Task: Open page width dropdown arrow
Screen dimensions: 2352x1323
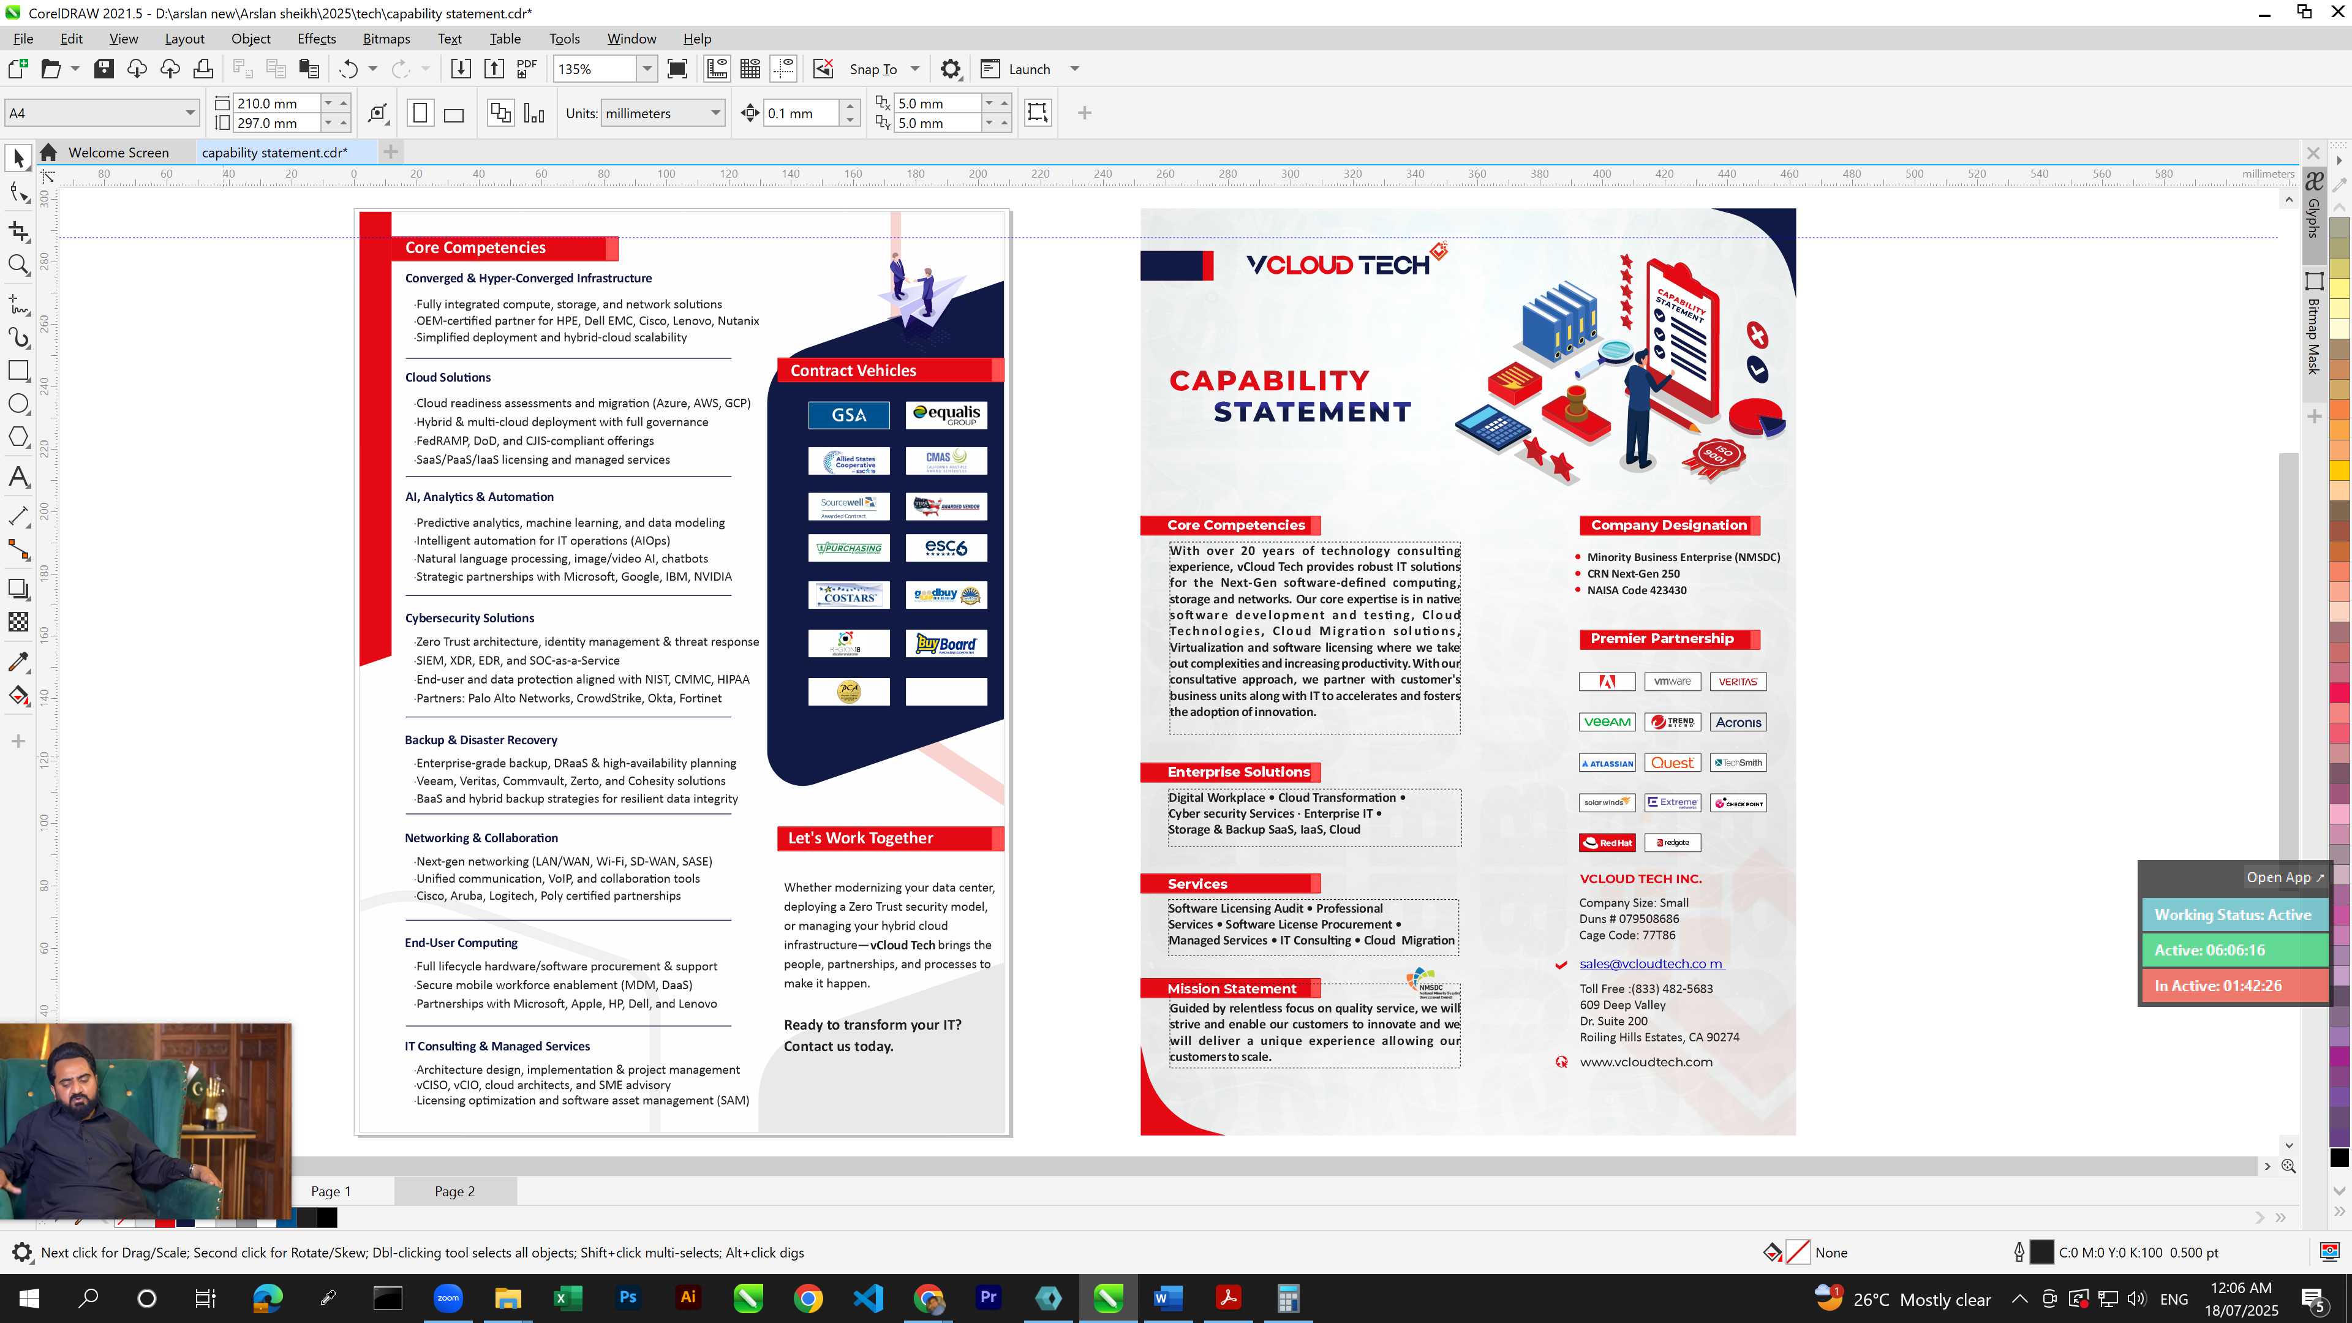Action: click(x=328, y=103)
